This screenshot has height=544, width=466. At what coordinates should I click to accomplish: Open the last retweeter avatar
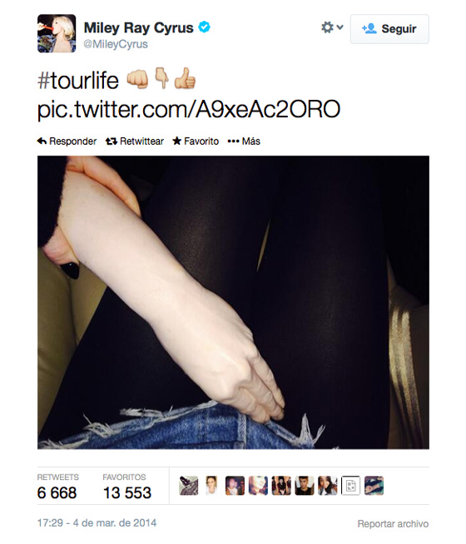(374, 486)
